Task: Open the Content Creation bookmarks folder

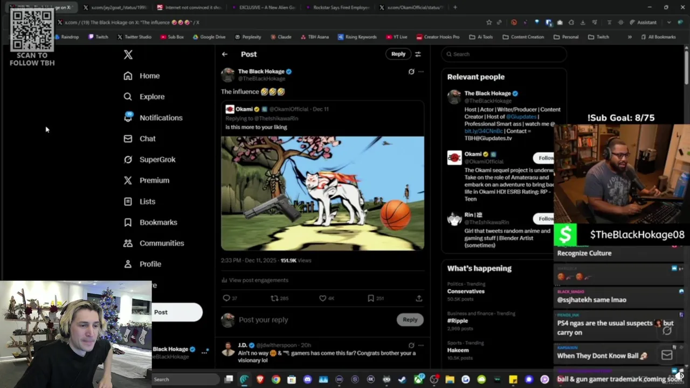Action: tap(523, 37)
